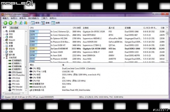The height and width of the screenshot is (112, 170).
Task: Expand the 裝置 tree node arrow
Action: pos(4,43)
